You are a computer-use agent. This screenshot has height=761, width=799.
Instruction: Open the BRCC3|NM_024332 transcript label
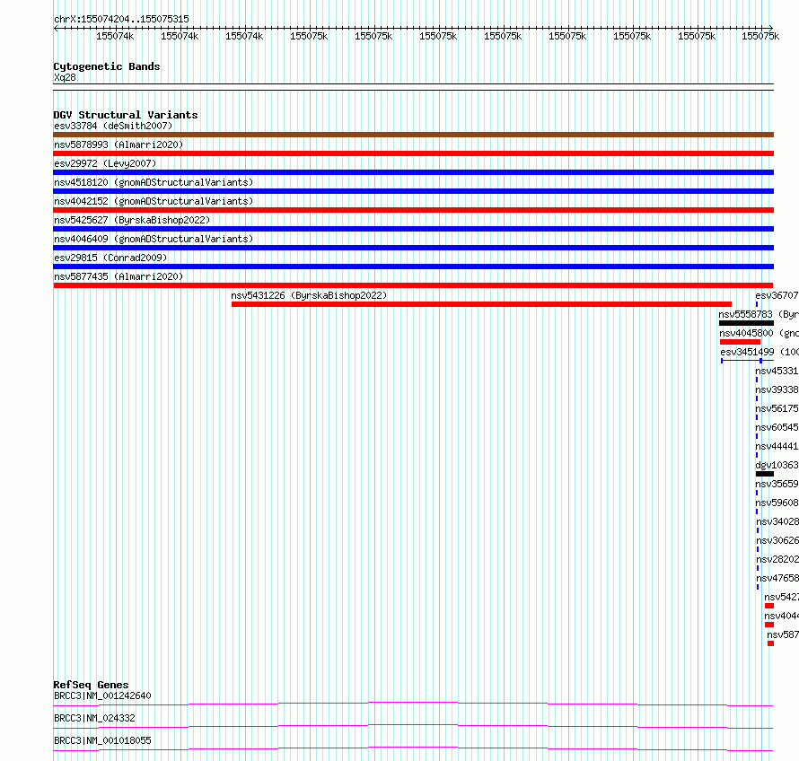point(94,718)
